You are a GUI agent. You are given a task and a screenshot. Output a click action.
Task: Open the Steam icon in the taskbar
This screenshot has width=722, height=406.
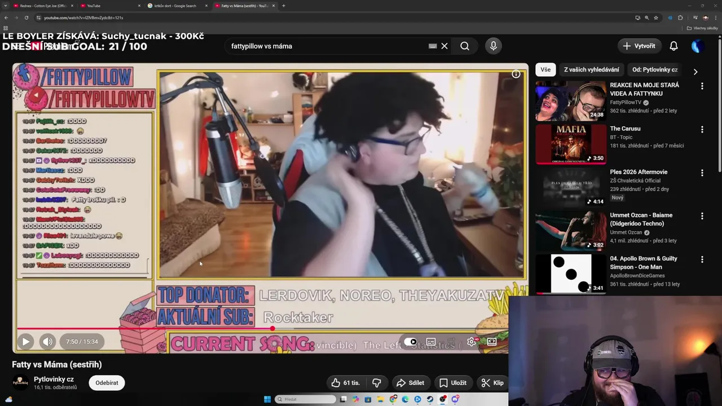click(430, 399)
